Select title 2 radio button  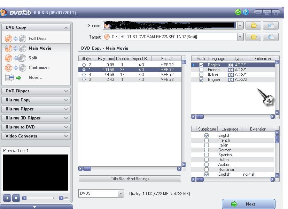pos(84,65)
